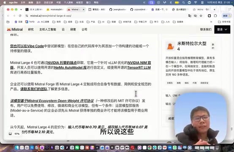Open the NeMo AutoModel 库 link

coord(70,68)
